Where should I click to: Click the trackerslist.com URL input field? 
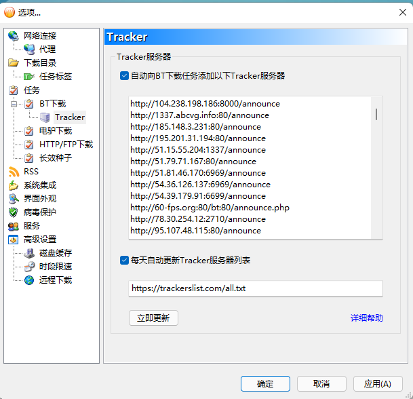click(x=255, y=288)
